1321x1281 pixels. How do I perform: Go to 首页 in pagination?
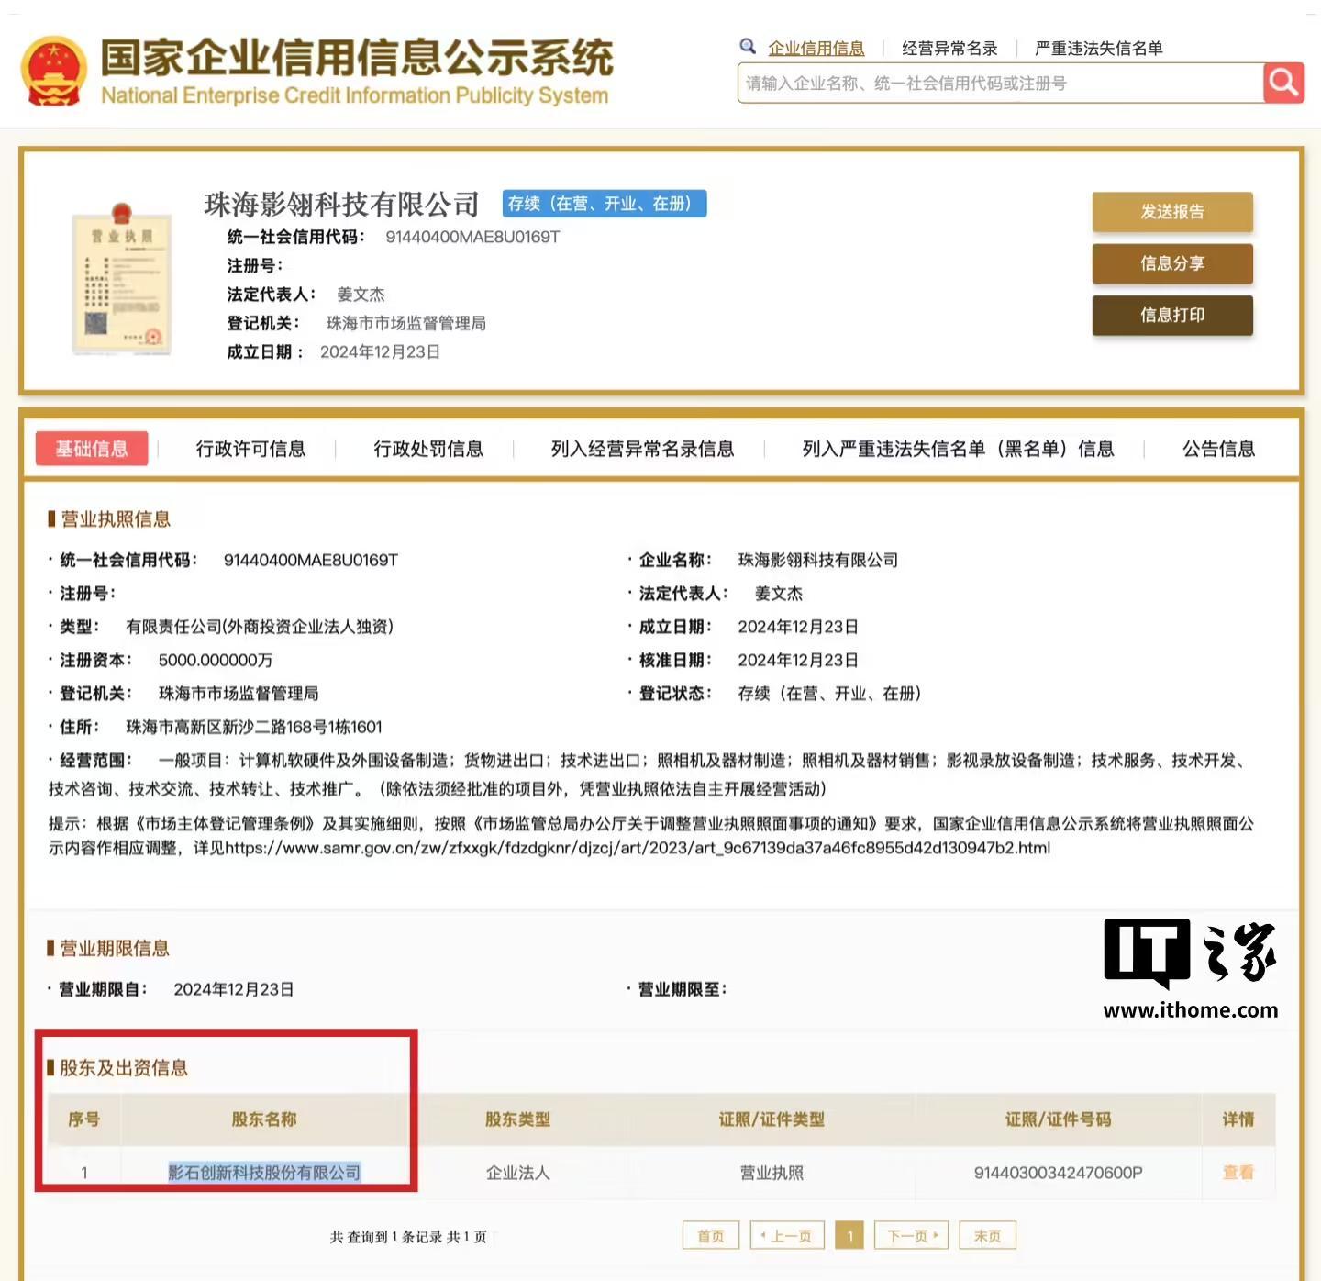click(x=711, y=1236)
